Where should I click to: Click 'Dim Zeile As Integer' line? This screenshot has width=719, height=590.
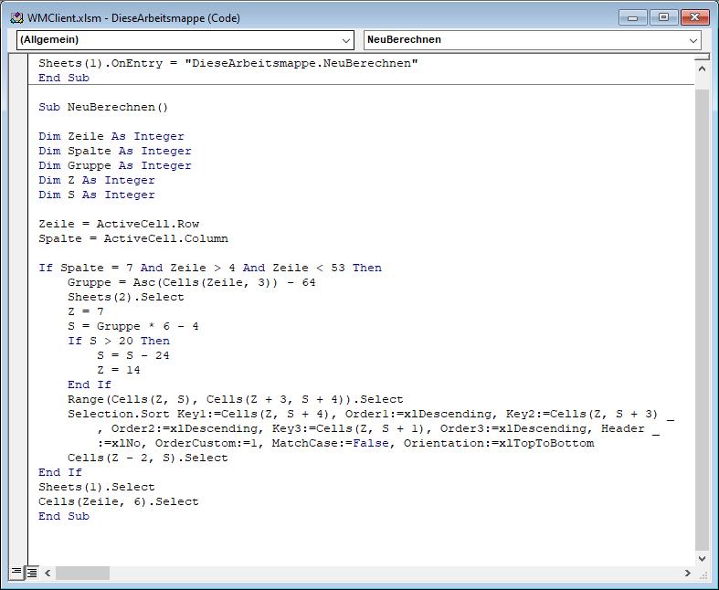tap(111, 137)
